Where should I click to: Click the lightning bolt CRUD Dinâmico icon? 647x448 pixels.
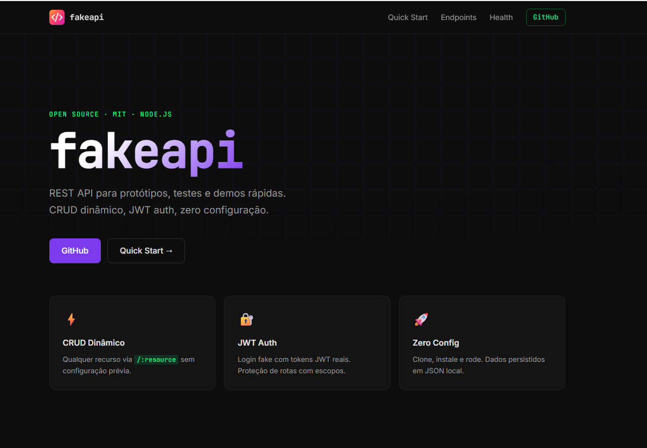(72, 320)
